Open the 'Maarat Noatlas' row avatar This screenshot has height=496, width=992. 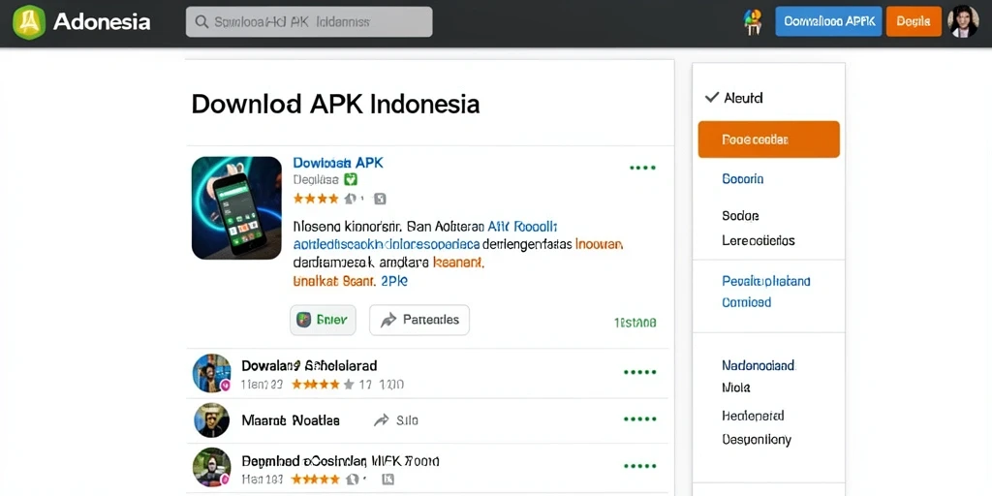click(211, 420)
